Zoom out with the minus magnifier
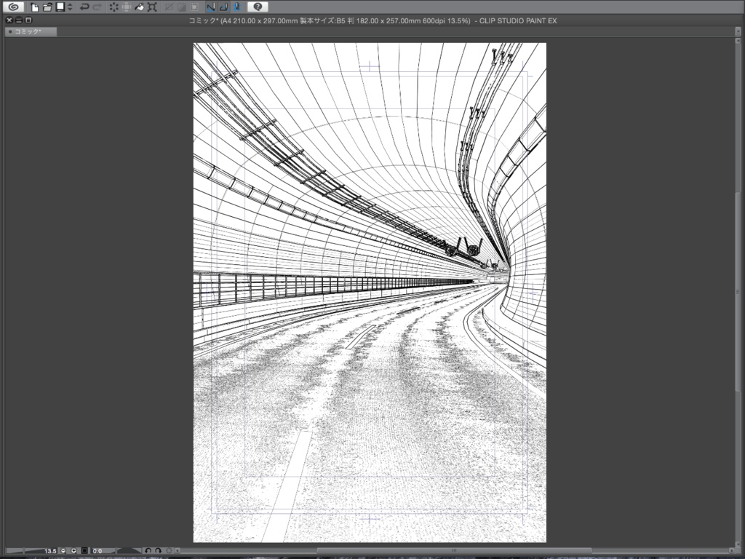 pos(63,551)
